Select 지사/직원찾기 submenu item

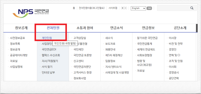(x=50, y=61)
